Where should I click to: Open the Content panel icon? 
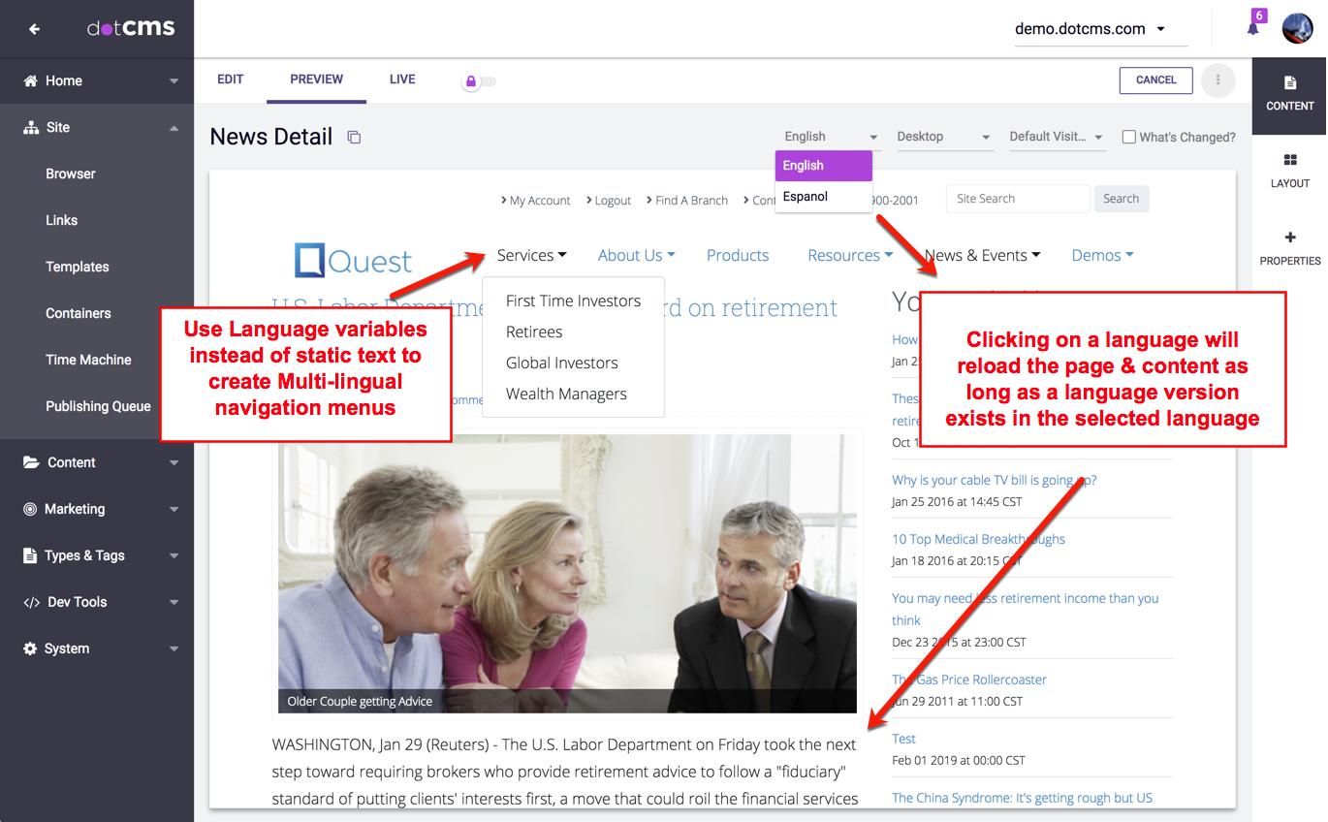[x=1289, y=93]
